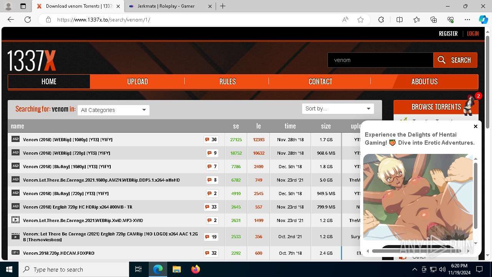Sort results by size column header
Image resolution: width=492 pixels, height=277 pixels.
[326, 126]
